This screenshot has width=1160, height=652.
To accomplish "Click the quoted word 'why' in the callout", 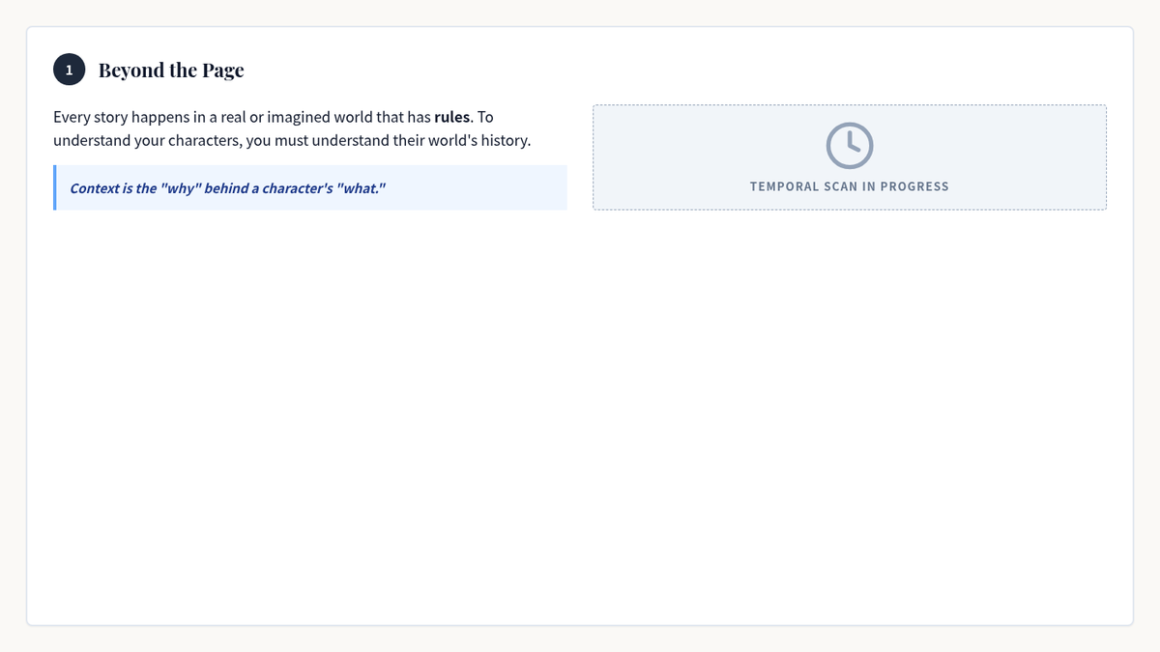I will point(180,187).
